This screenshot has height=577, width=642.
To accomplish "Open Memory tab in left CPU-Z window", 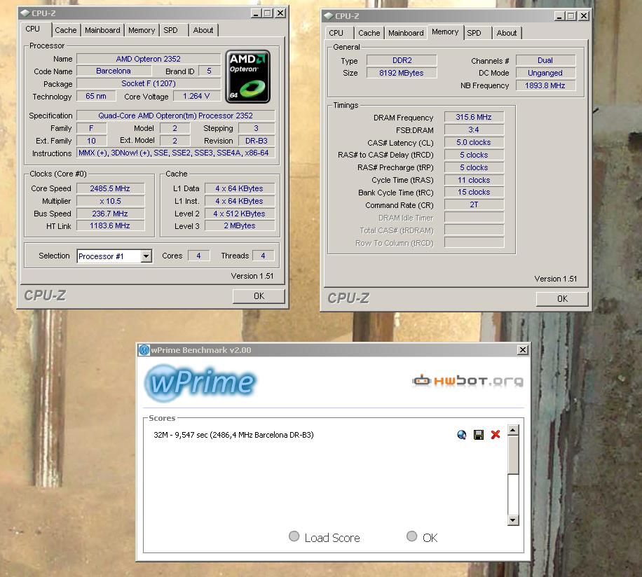I will pos(142,30).
